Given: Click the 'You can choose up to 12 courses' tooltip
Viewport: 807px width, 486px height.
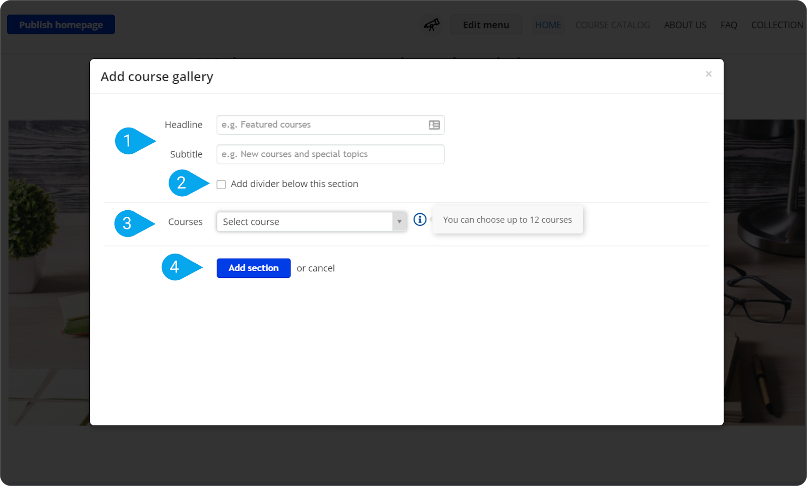Looking at the screenshot, I should [507, 220].
